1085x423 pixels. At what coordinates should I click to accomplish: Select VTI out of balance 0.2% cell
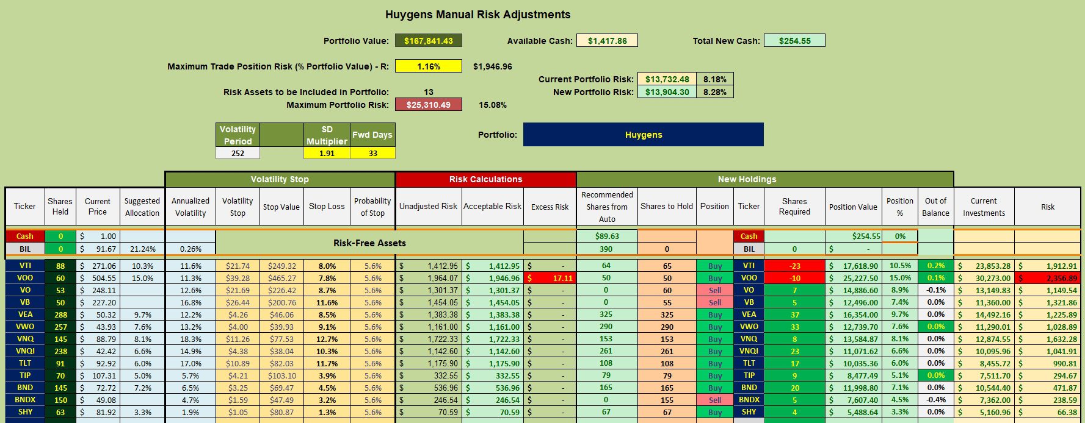[935, 266]
